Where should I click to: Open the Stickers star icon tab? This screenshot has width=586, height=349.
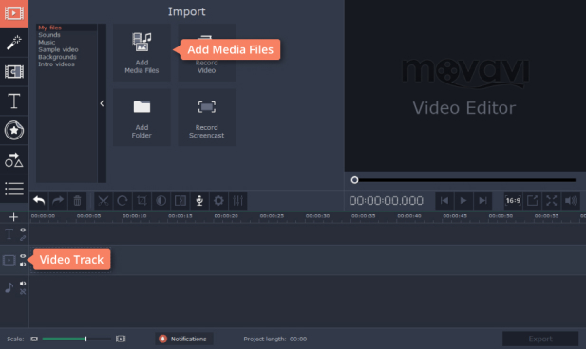[14, 130]
